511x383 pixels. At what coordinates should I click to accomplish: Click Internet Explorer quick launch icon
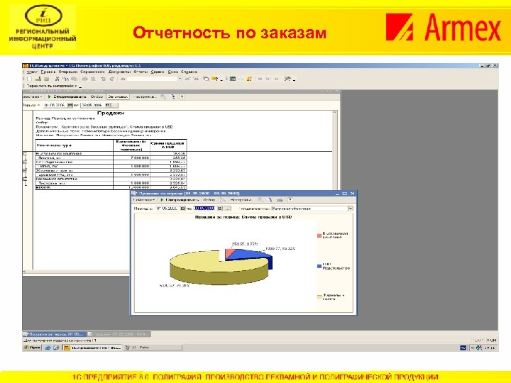pyautogui.click(x=48, y=348)
